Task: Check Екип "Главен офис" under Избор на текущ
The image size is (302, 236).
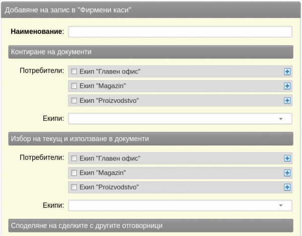Action: coord(74,158)
